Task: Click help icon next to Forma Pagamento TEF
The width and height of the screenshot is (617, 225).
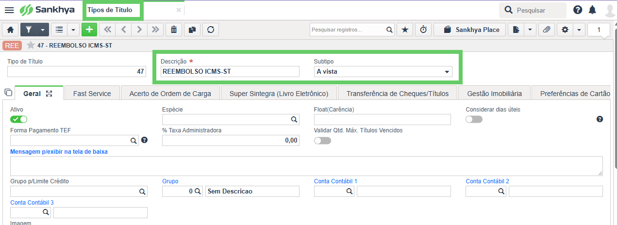Action: pos(144,141)
